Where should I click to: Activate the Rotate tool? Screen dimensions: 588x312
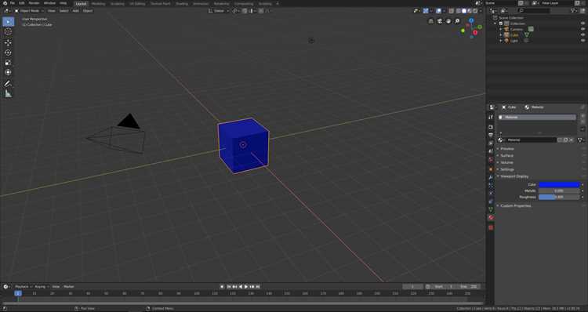[8, 53]
